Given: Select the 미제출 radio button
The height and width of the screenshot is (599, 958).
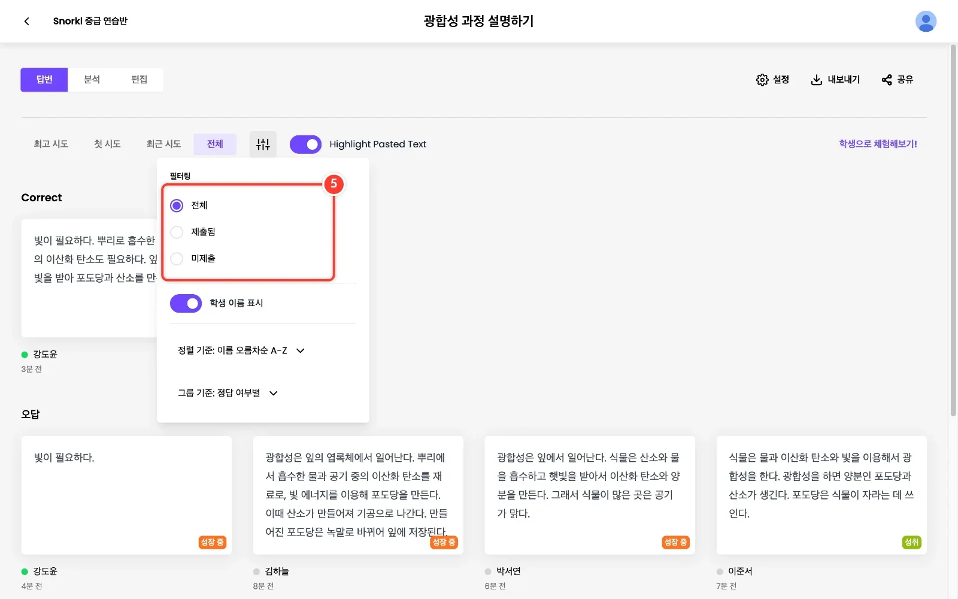Looking at the screenshot, I should pos(177,259).
